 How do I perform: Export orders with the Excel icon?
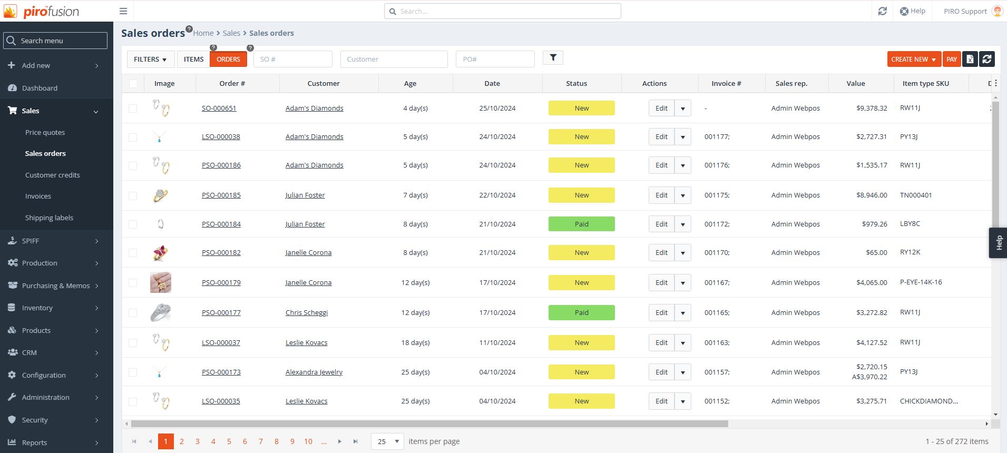[970, 59]
